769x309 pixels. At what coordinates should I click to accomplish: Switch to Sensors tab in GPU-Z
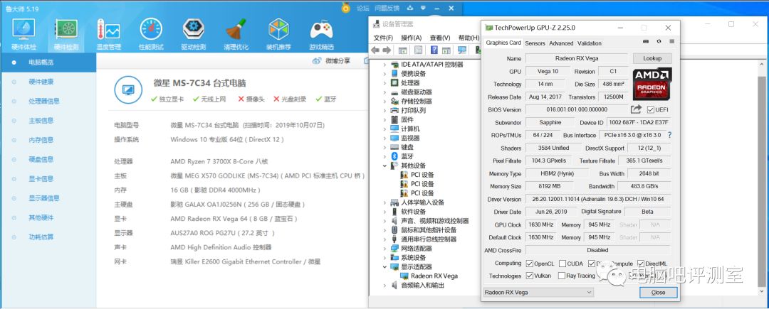tap(535, 43)
